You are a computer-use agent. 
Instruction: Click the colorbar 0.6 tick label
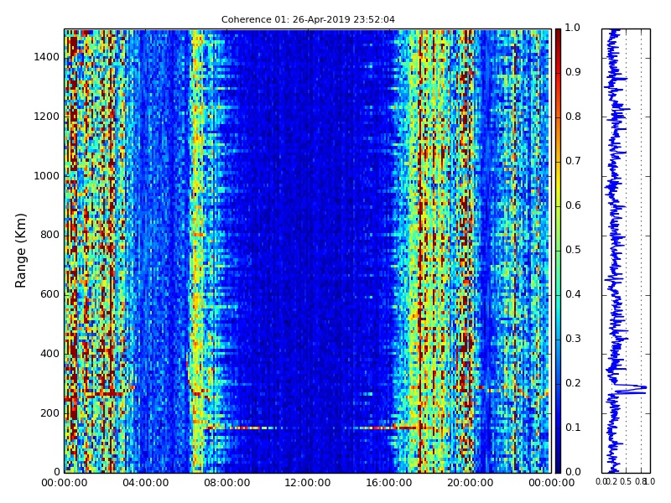click(573, 205)
